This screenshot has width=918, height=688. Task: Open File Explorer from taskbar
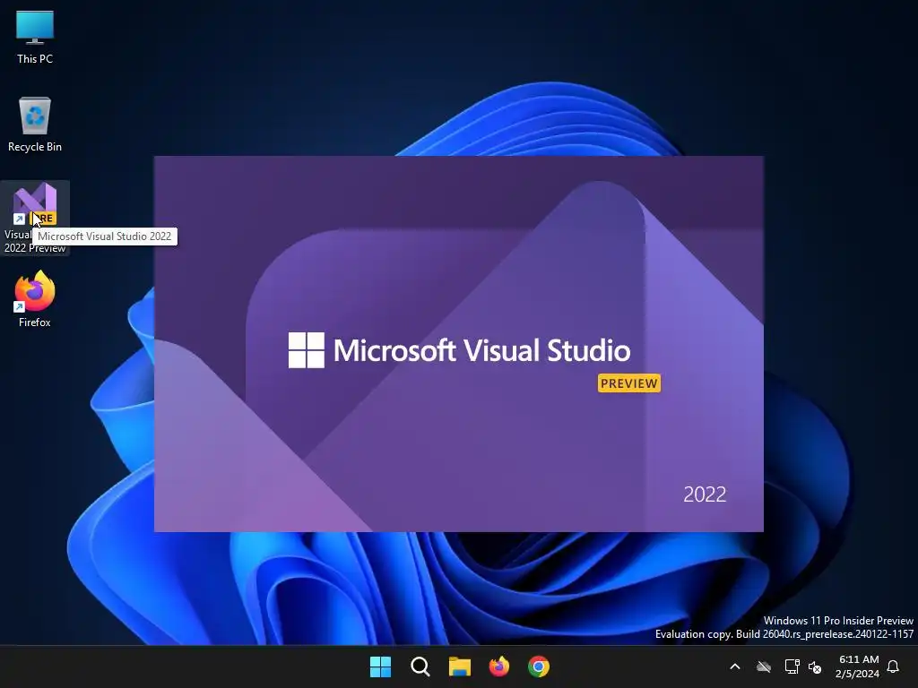click(x=460, y=666)
